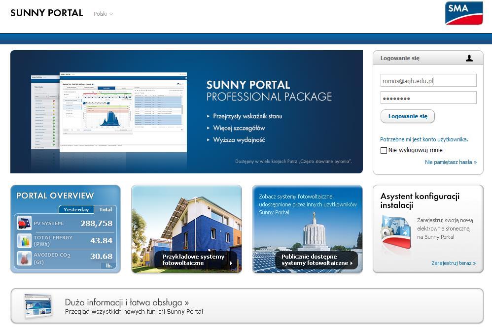Click the TOTAL ENERGY value 43.84

pos(102,241)
